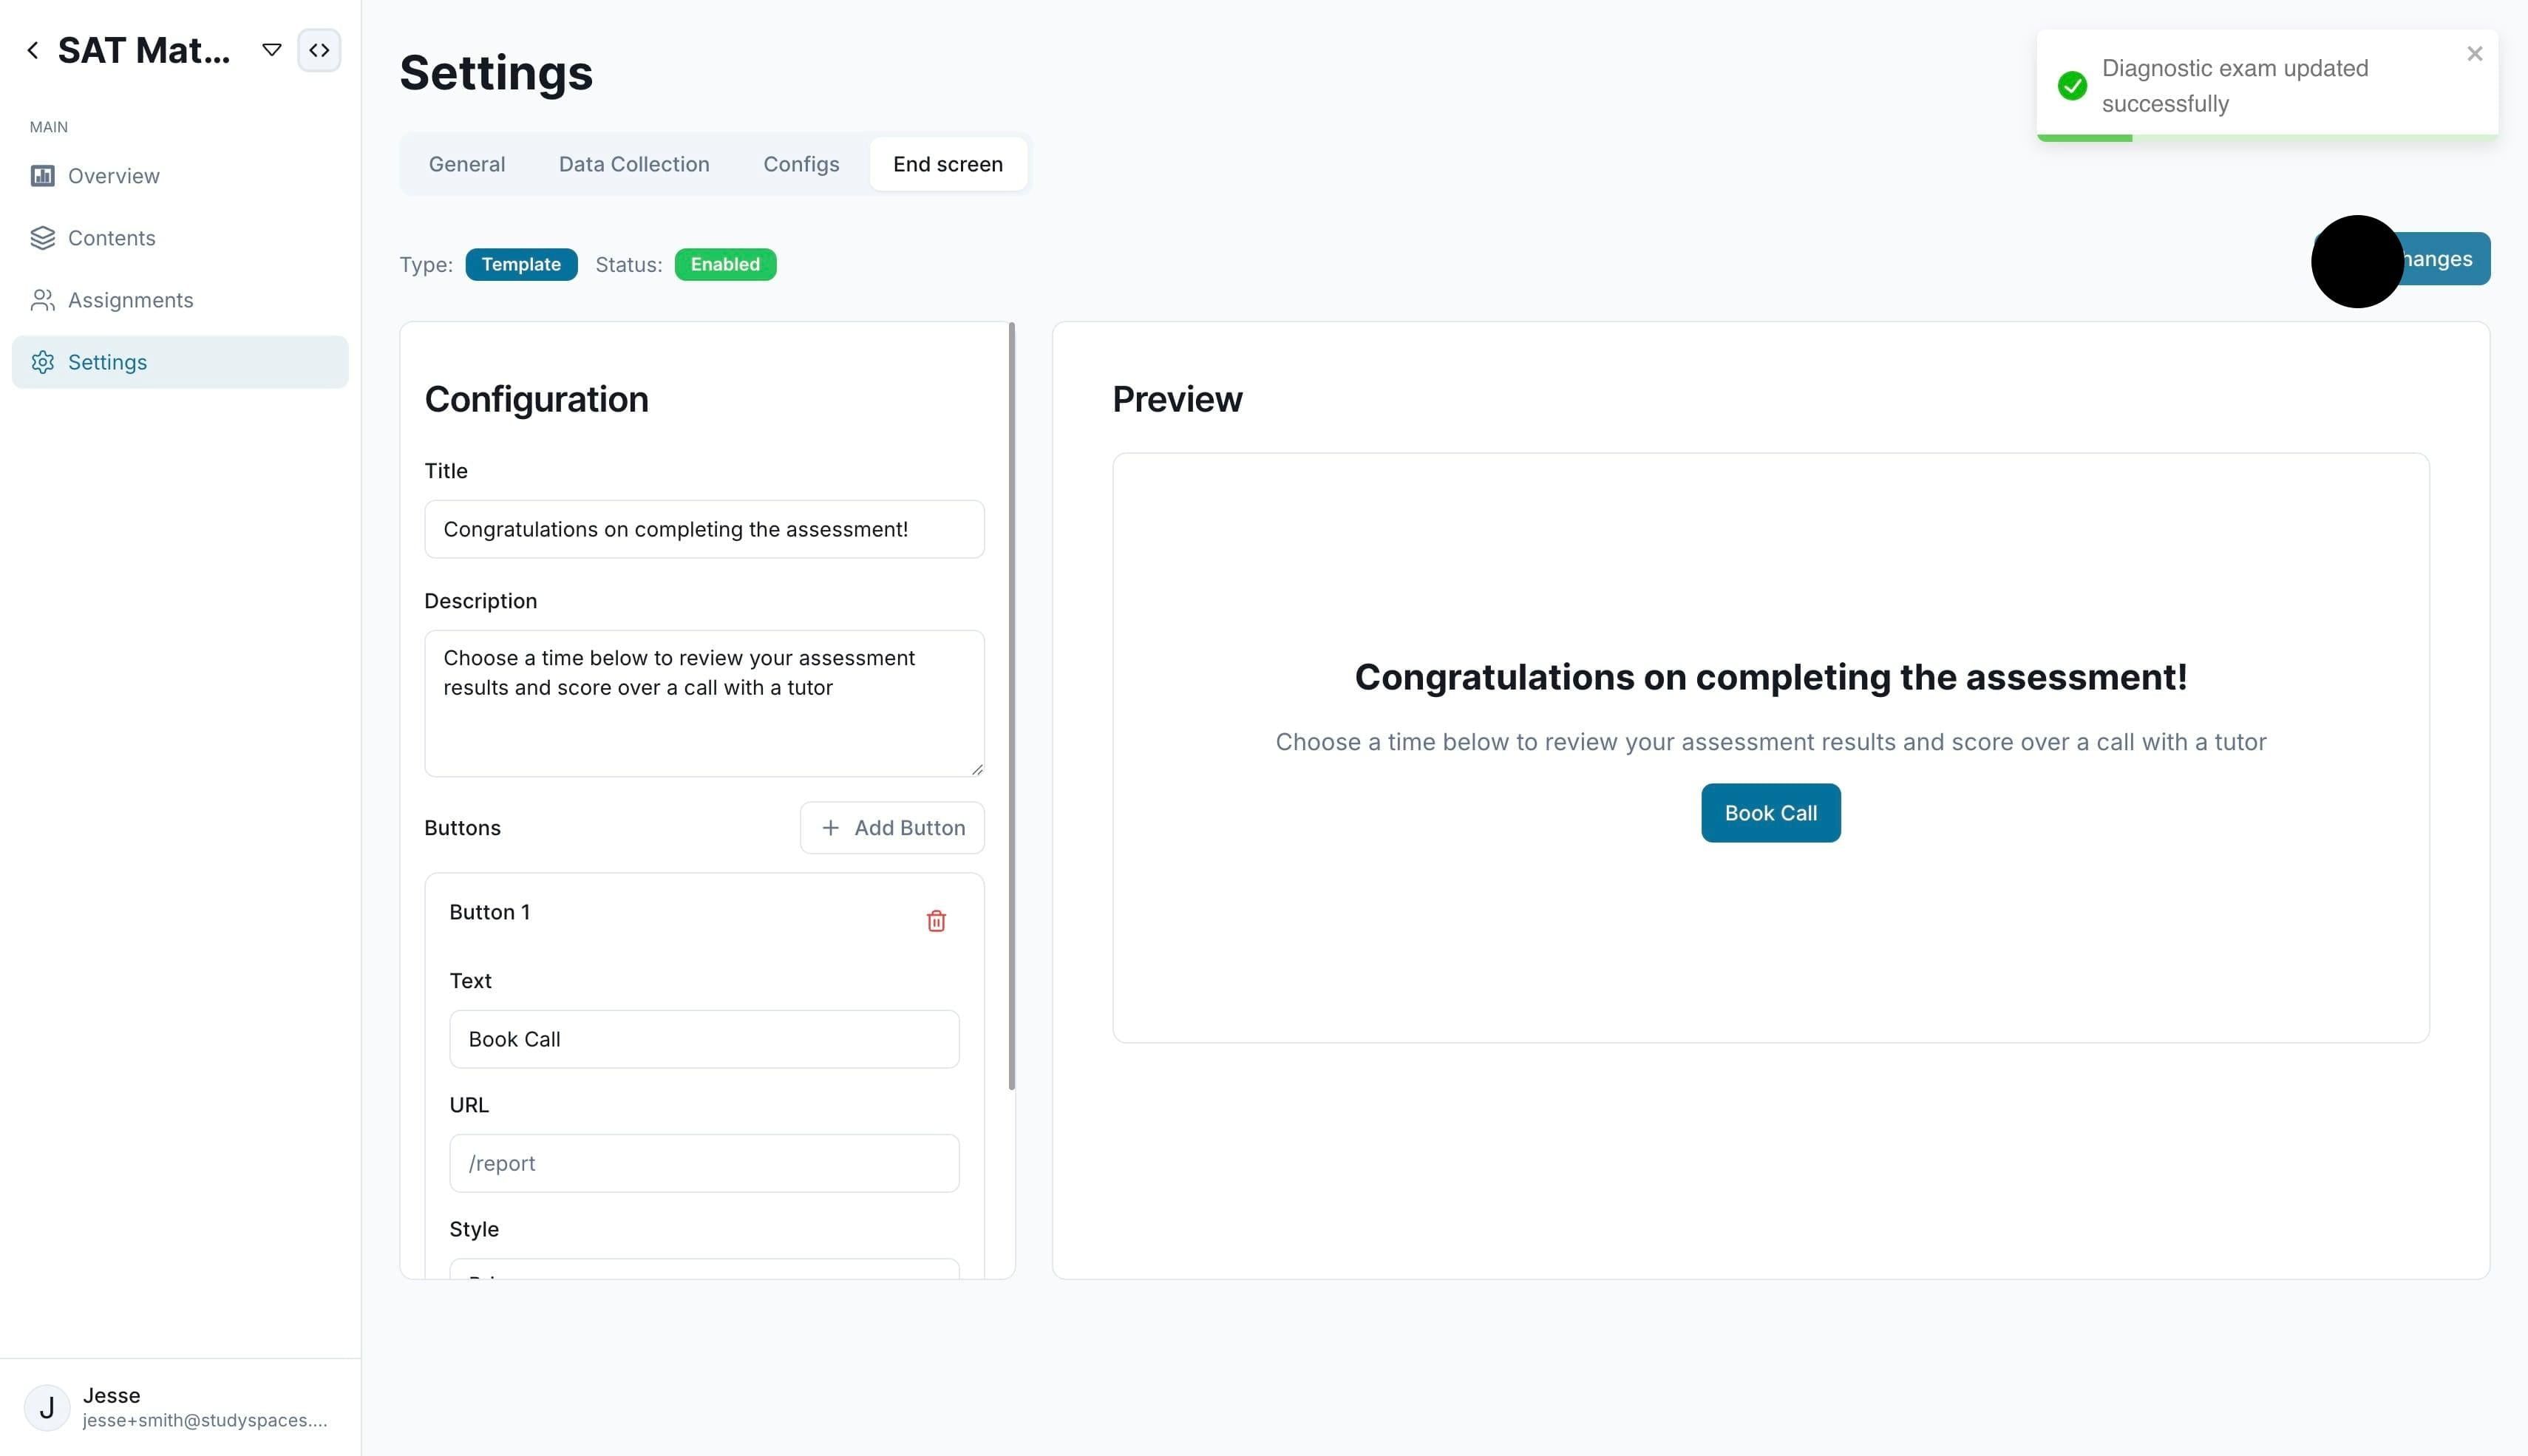Viewport: 2528px width, 1456px height.
Task: Click the plus Add Button control
Action: tap(892, 828)
